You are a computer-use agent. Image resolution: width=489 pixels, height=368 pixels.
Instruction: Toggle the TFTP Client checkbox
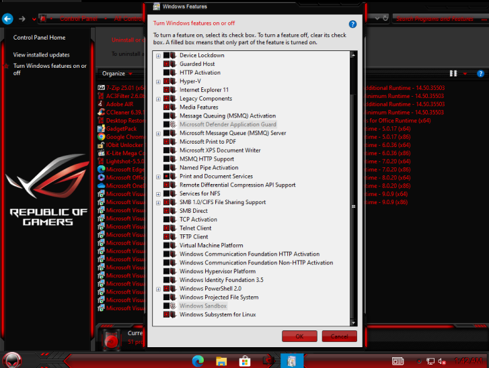tap(167, 236)
